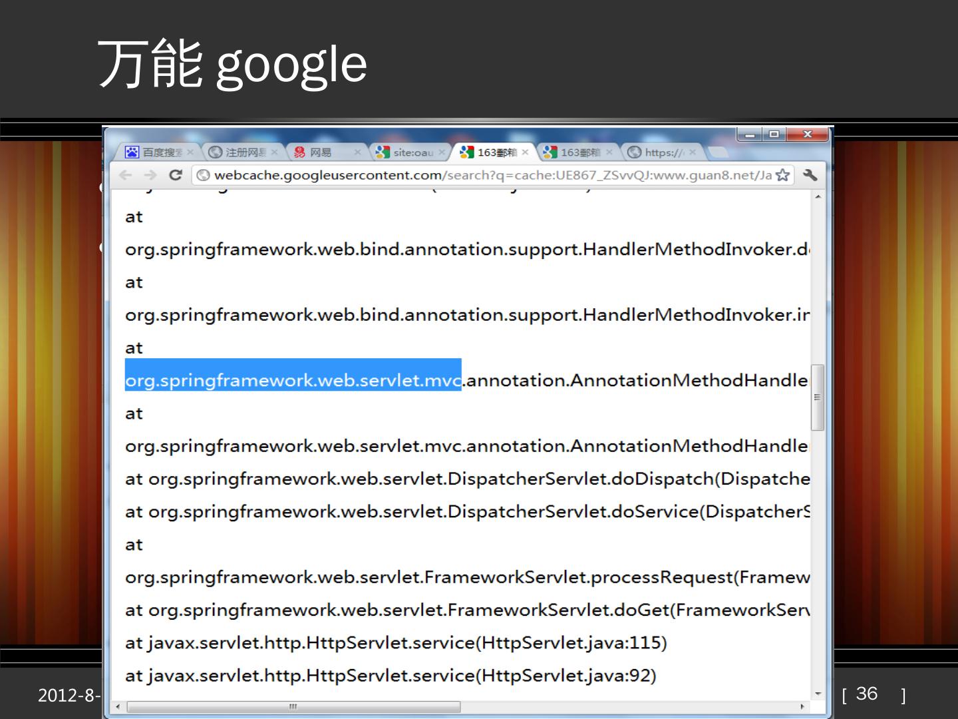Screen dimensions: 958x719
Task: Click the browser forward arrow
Action: (x=150, y=175)
